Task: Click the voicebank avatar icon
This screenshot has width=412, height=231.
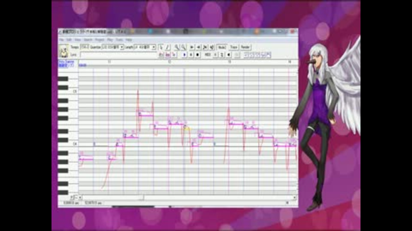Action: tap(64, 51)
